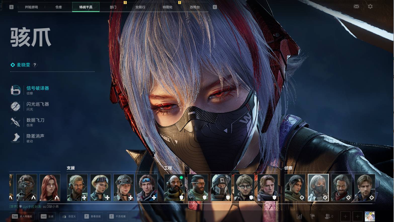
Task: Switch to 开始游戏 tab
Action: click(x=31, y=7)
